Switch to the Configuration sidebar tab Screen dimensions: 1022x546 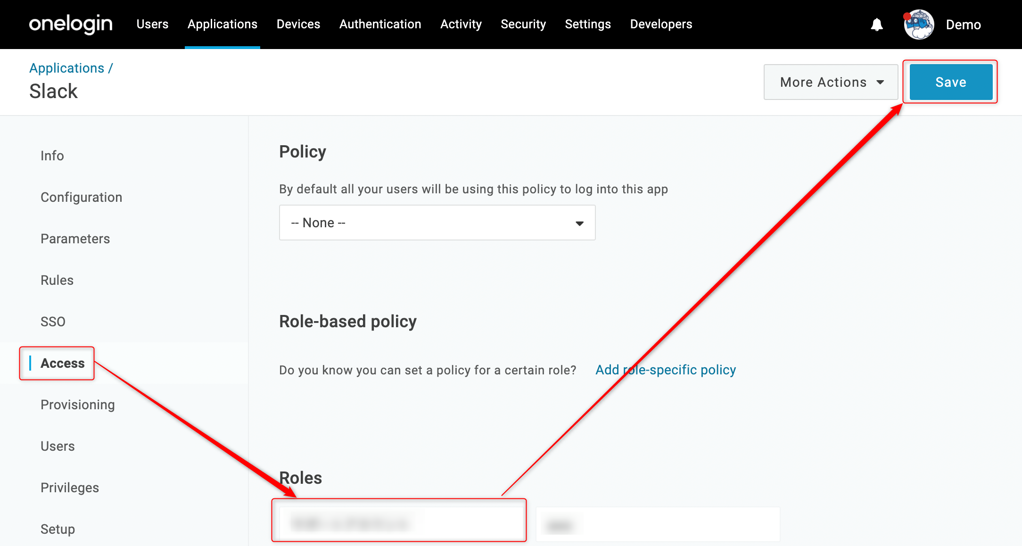tap(81, 197)
